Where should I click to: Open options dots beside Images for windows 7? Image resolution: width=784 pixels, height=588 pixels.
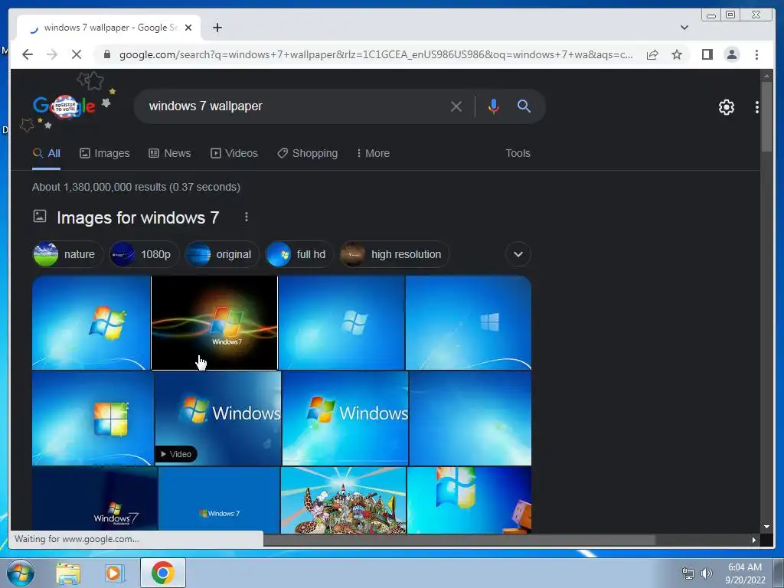click(246, 217)
